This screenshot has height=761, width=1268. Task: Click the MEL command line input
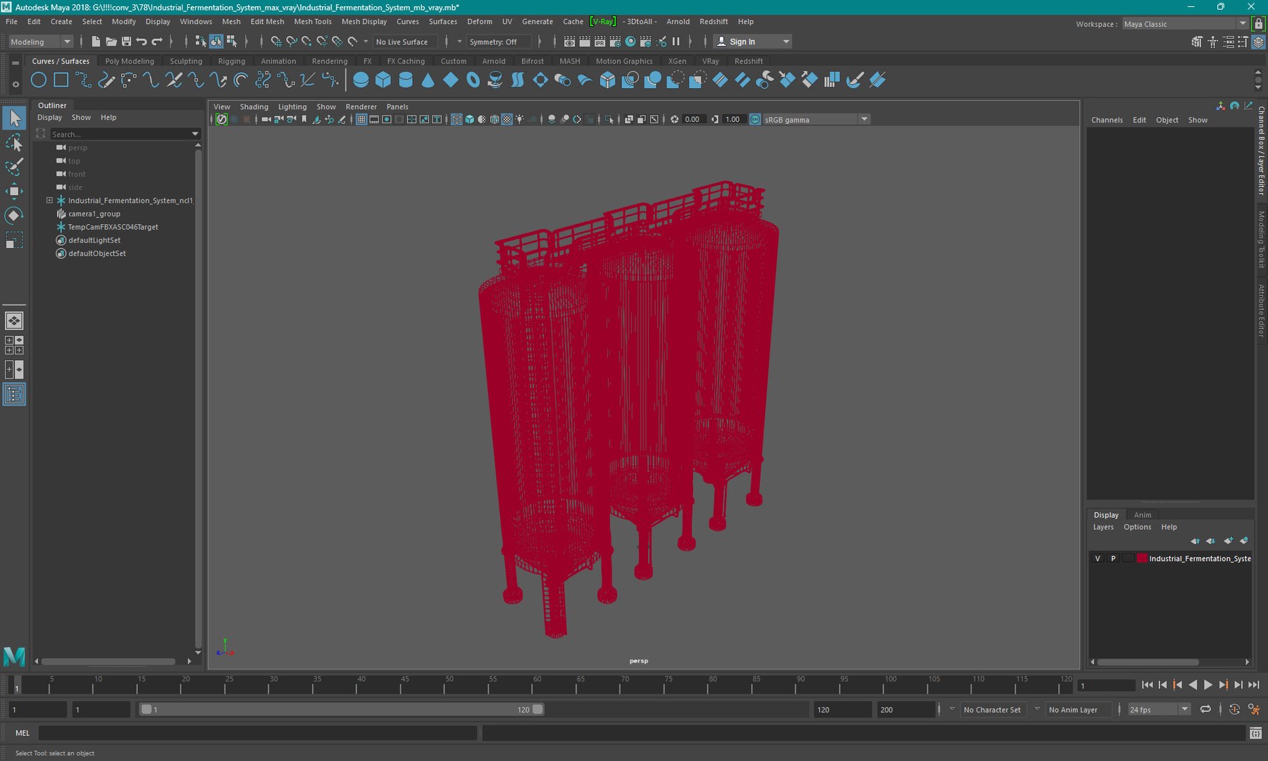tap(258, 734)
